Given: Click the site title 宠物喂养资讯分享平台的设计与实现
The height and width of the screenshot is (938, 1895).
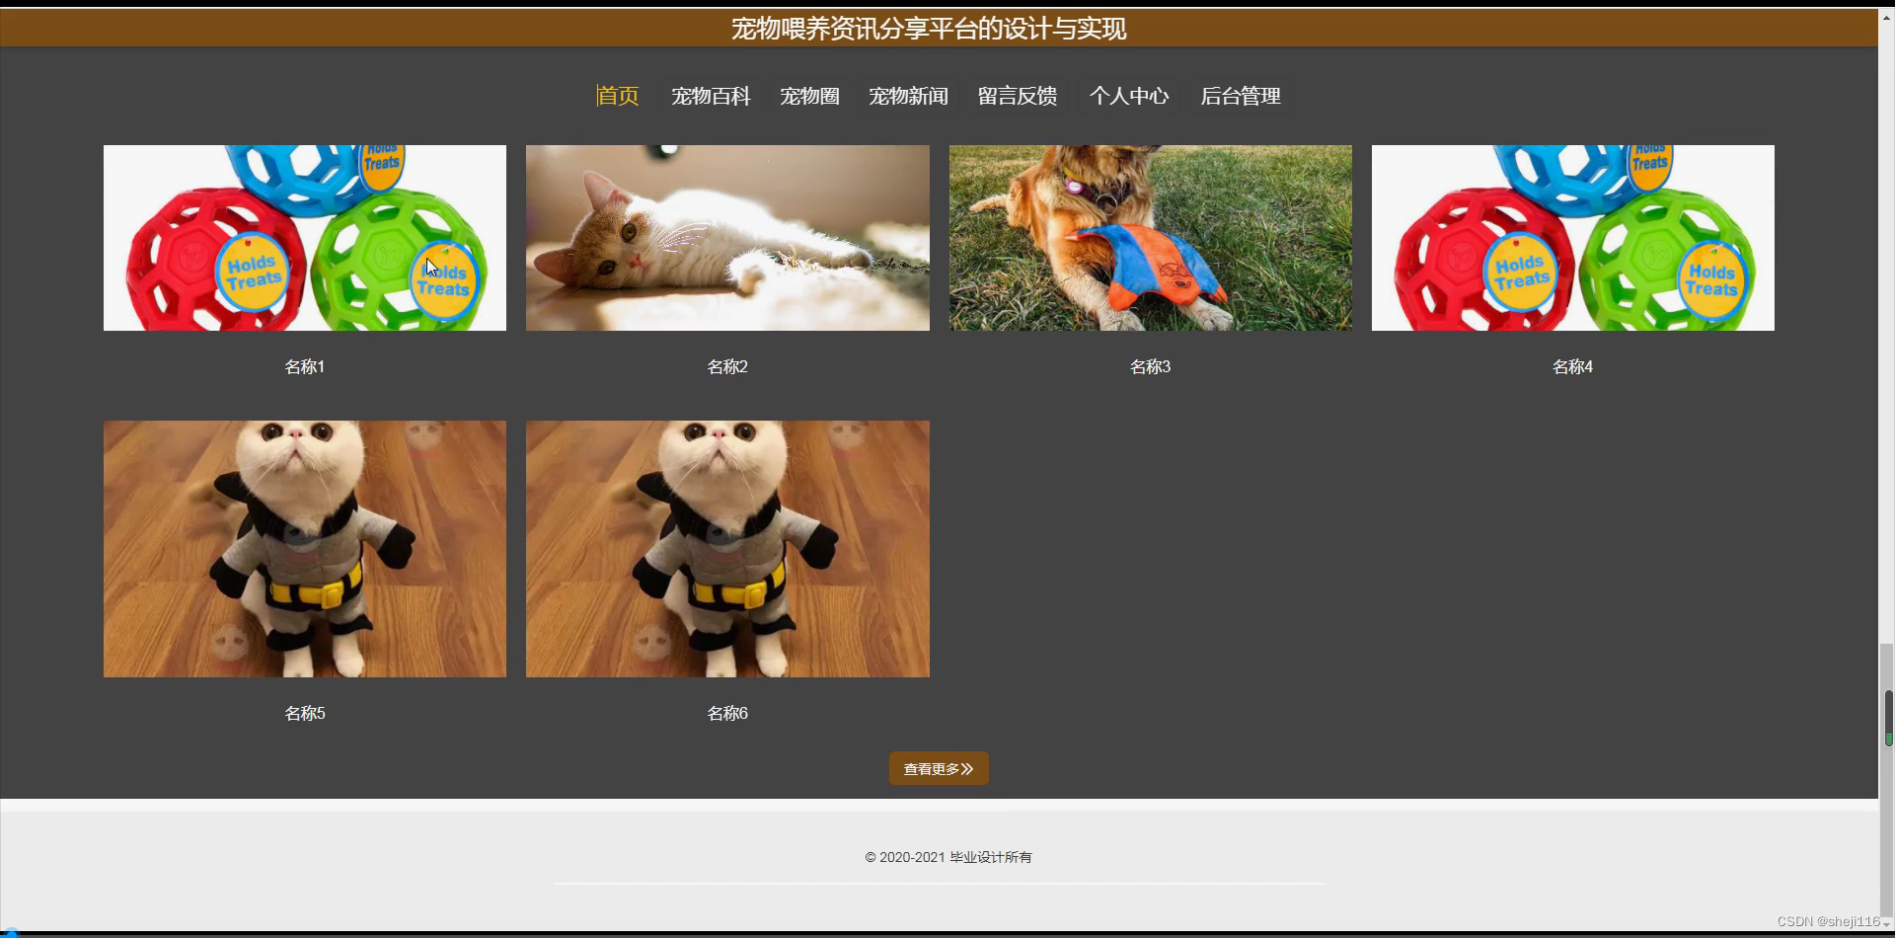Looking at the screenshot, I should (929, 29).
